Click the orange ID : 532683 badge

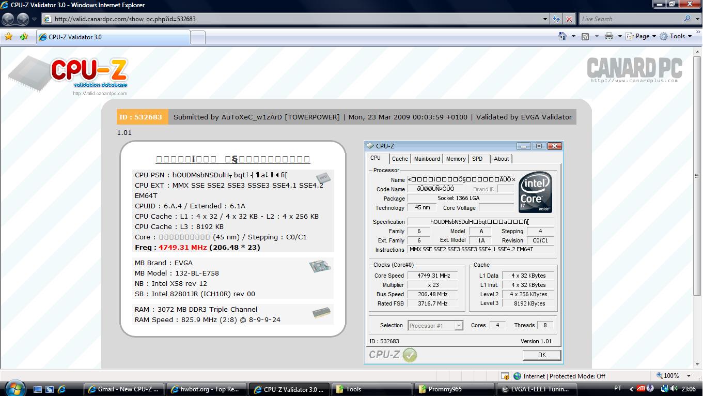(x=143, y=117)
